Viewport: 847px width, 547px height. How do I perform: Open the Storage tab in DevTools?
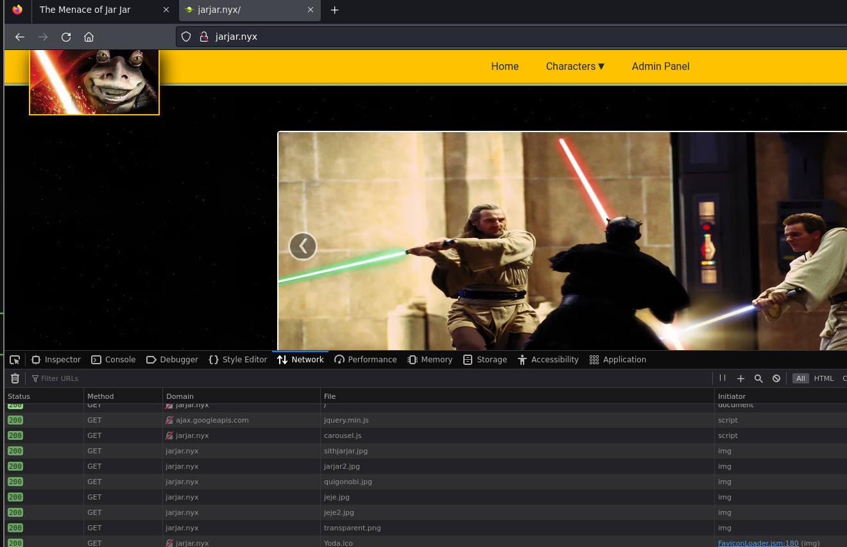point(485,360)
